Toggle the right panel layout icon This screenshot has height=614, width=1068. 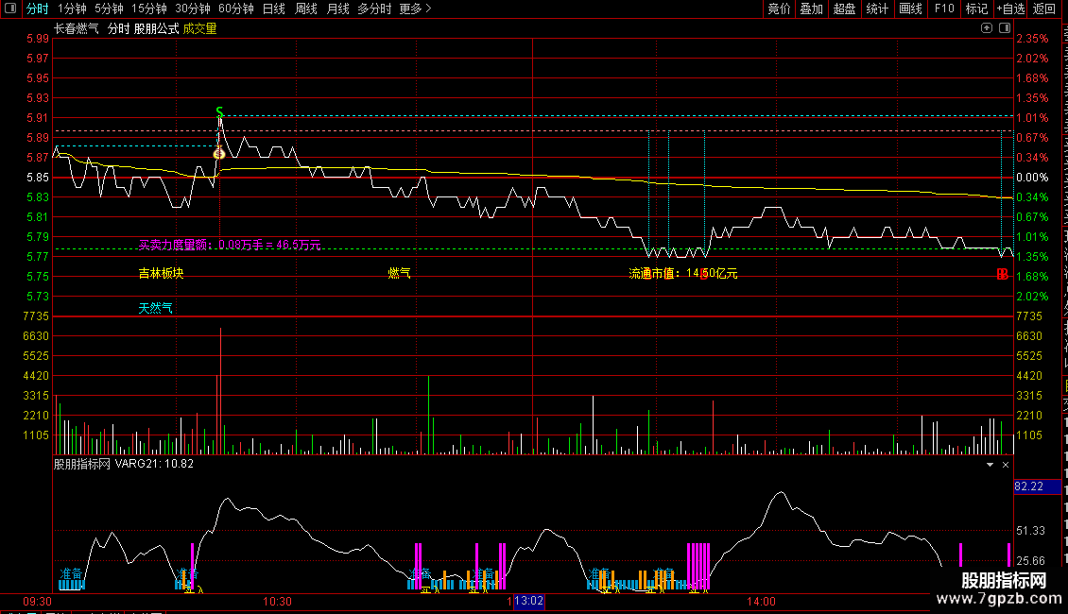point(1005,28)
